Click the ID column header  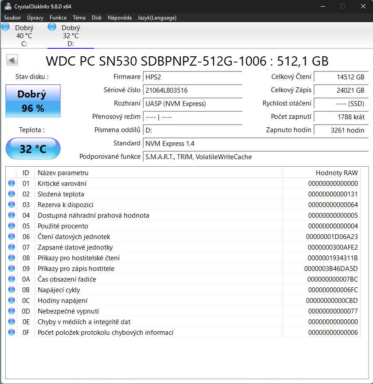point(26,172)
